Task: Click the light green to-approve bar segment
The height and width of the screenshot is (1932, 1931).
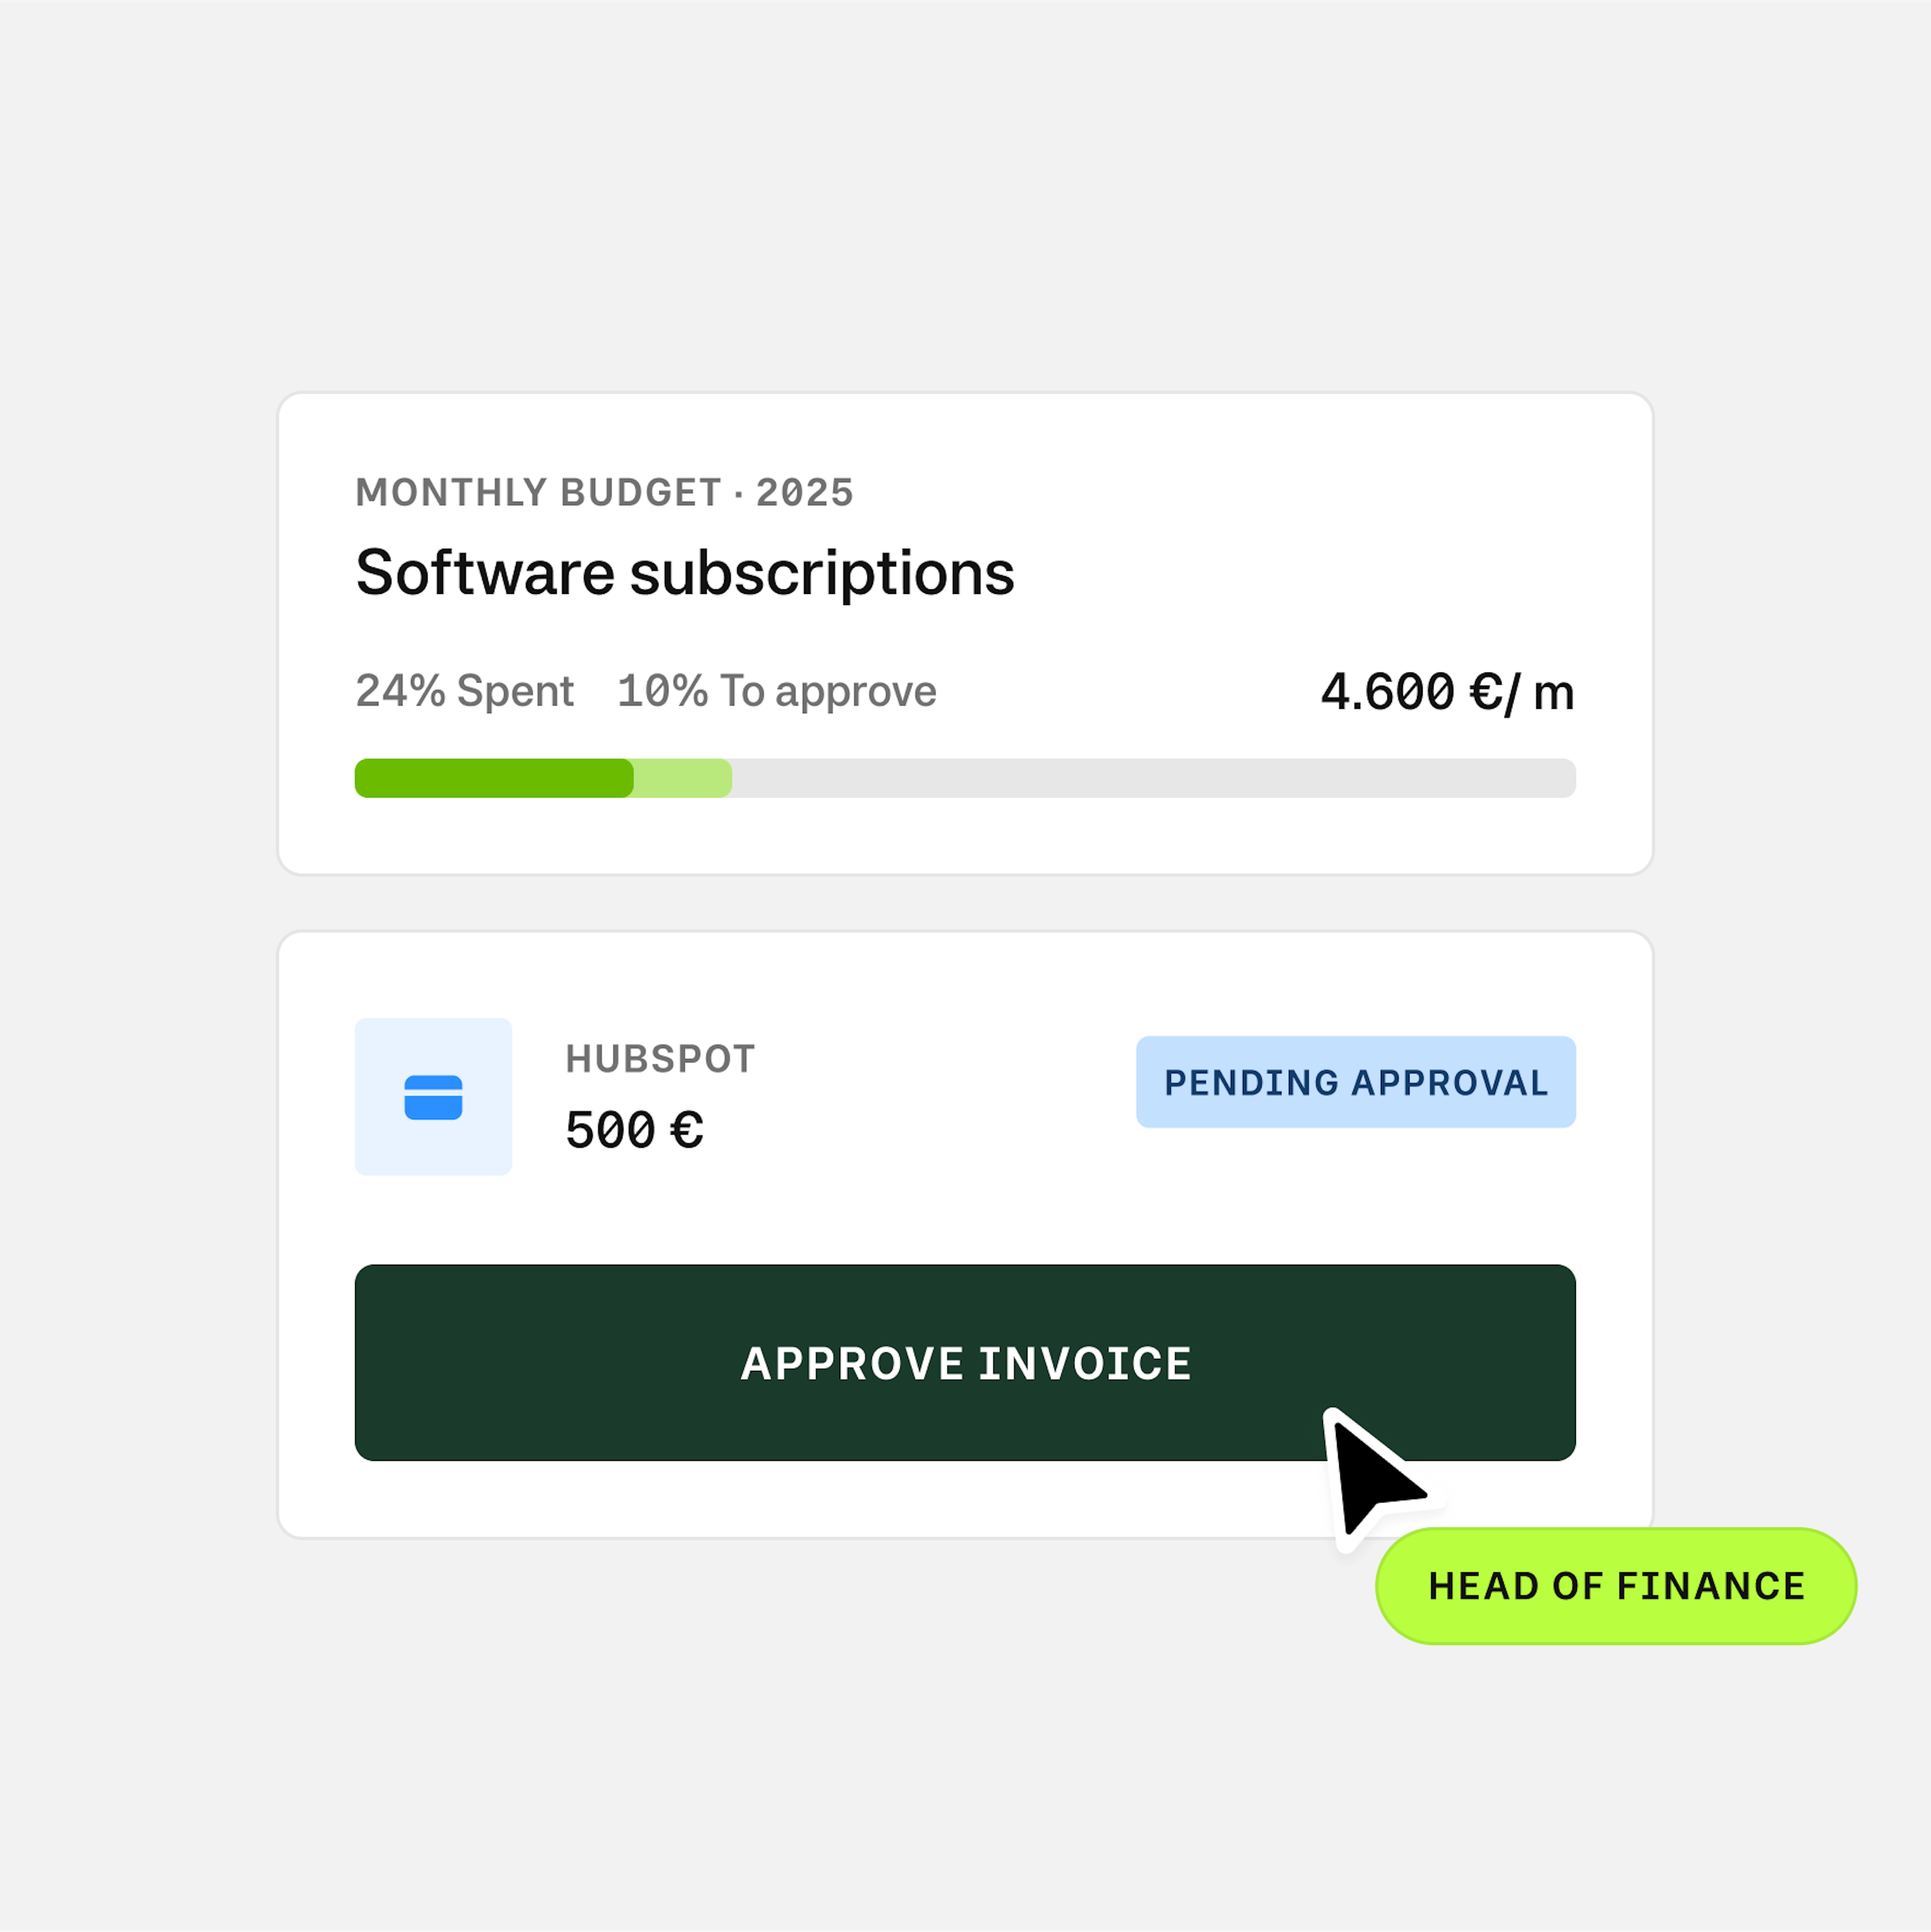Action: [x=683, y=778]
